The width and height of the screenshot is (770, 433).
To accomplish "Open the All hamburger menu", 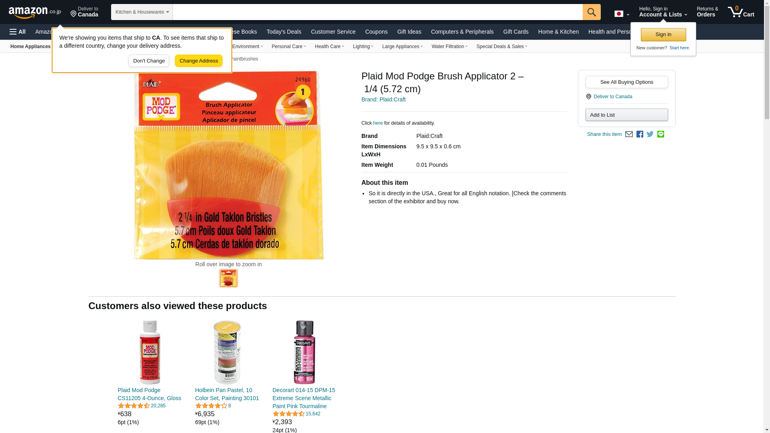I will [x=18, y=32].
